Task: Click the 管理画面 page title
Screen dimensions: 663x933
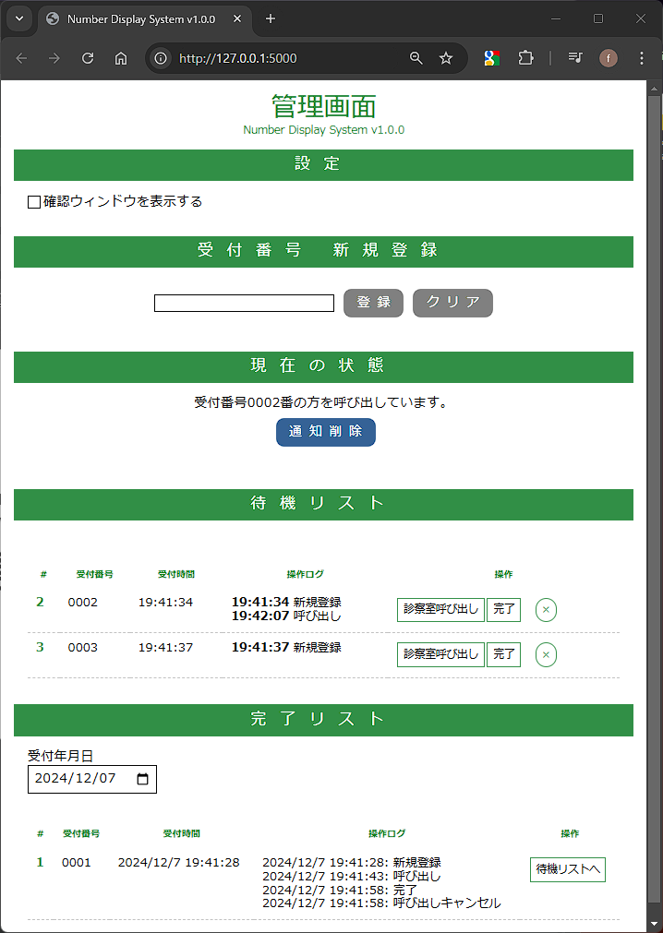Action: click(x=324, y=106)
